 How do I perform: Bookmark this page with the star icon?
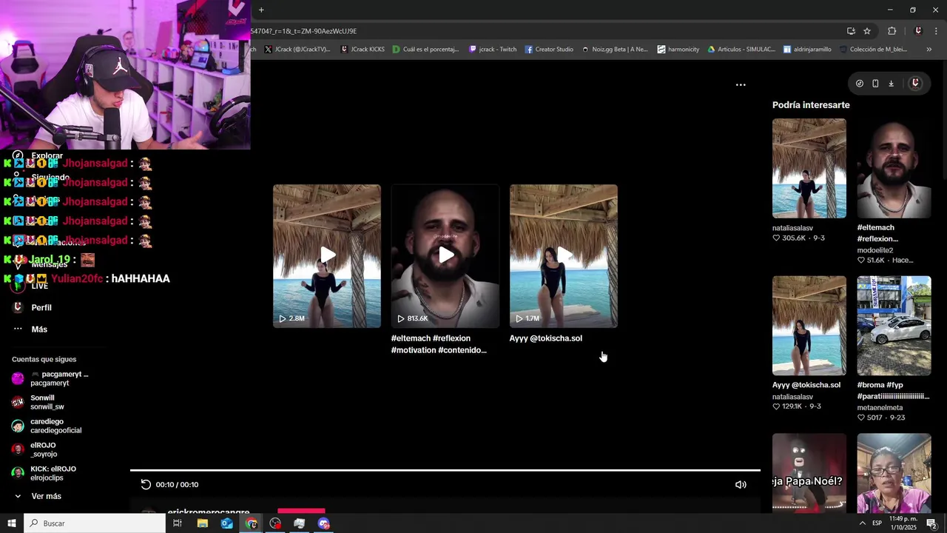tap(867, 31)
